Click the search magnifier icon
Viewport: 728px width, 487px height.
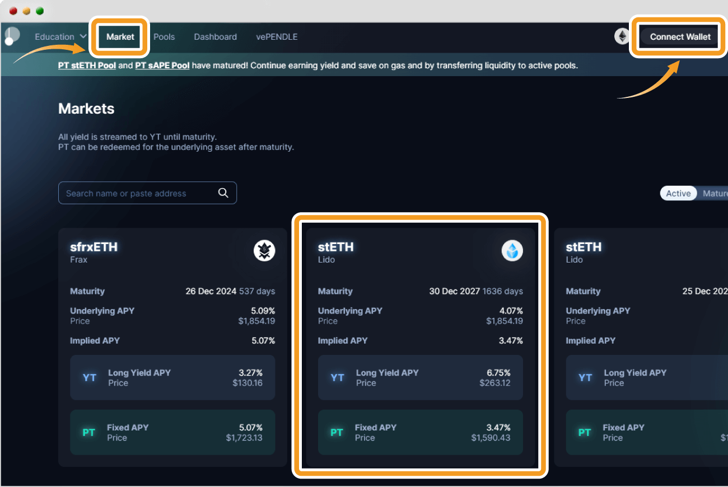point(223,193)
